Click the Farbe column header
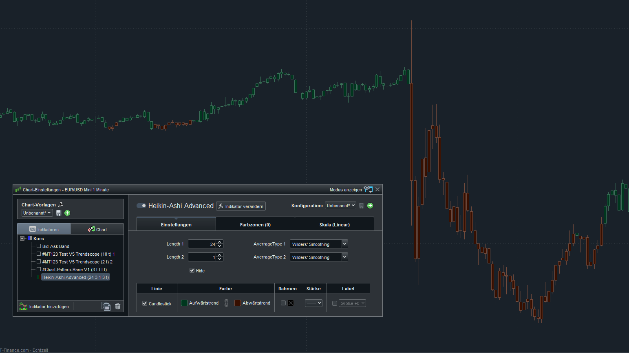 pos(226,289)
